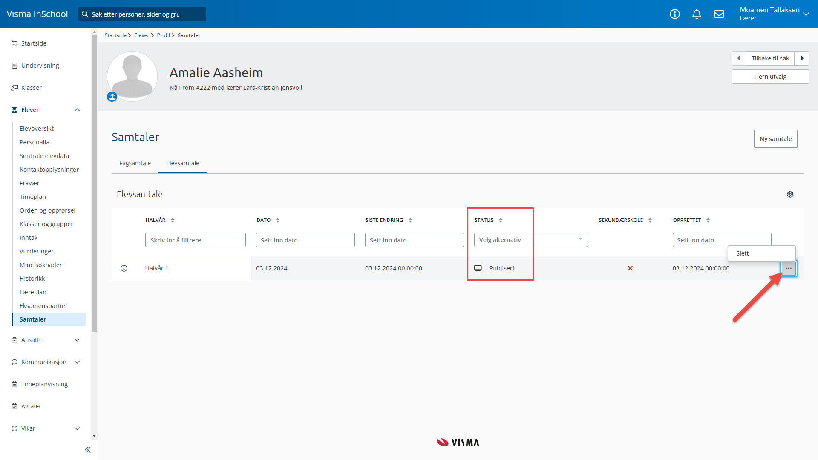The height and width of the screenshot is (460, 818).
Task: Switch to the Fagsamtale tab
Action: [135, 163]
